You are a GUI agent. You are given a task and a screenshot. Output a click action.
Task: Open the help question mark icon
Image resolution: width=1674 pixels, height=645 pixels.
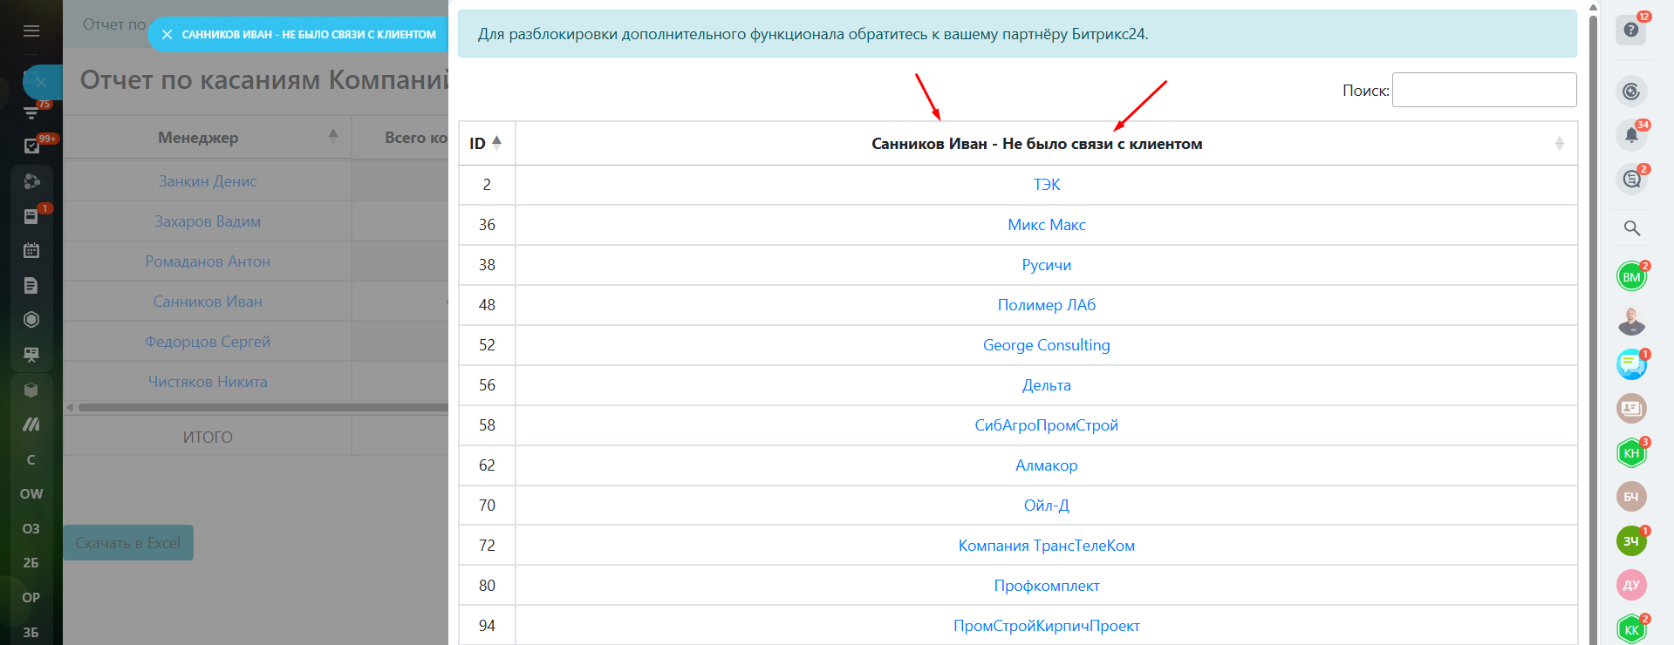1631,30
